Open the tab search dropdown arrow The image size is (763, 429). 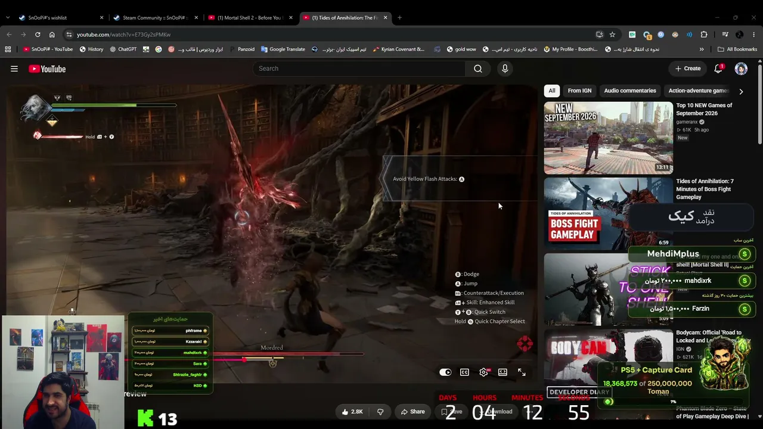click(7, 18)
